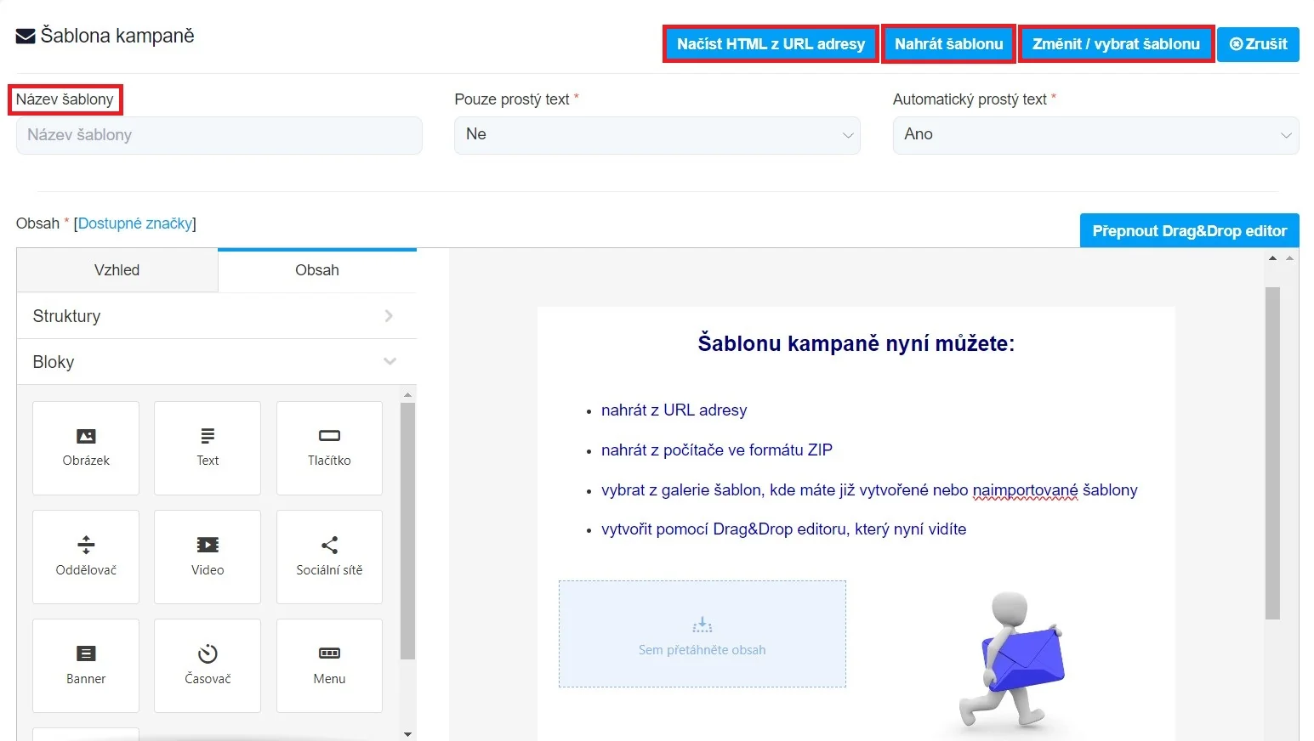Click Načíst HTML z URL adresy button
The image size is (1314, 741).
click(771, 44)
